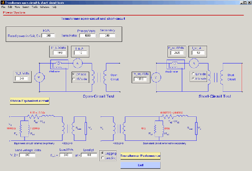Click 'Equivalent circuit referred to primary' caption
The width and height of the screenshot is (252, 171).
34,143
